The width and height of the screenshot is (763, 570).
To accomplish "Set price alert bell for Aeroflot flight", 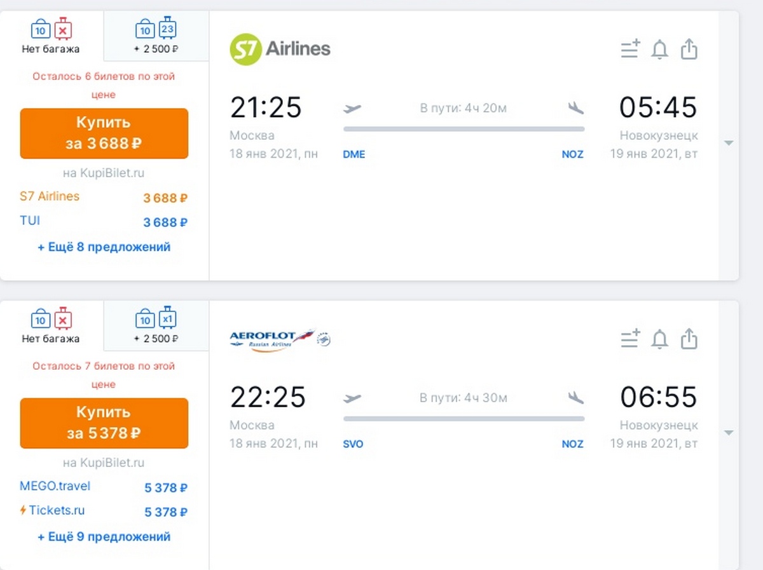I will [x=660, y=339].
